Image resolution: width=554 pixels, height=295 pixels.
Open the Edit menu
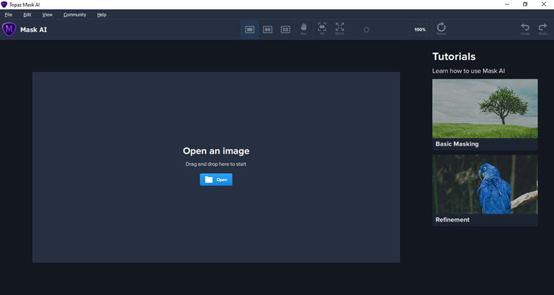[x=27, y=15]
